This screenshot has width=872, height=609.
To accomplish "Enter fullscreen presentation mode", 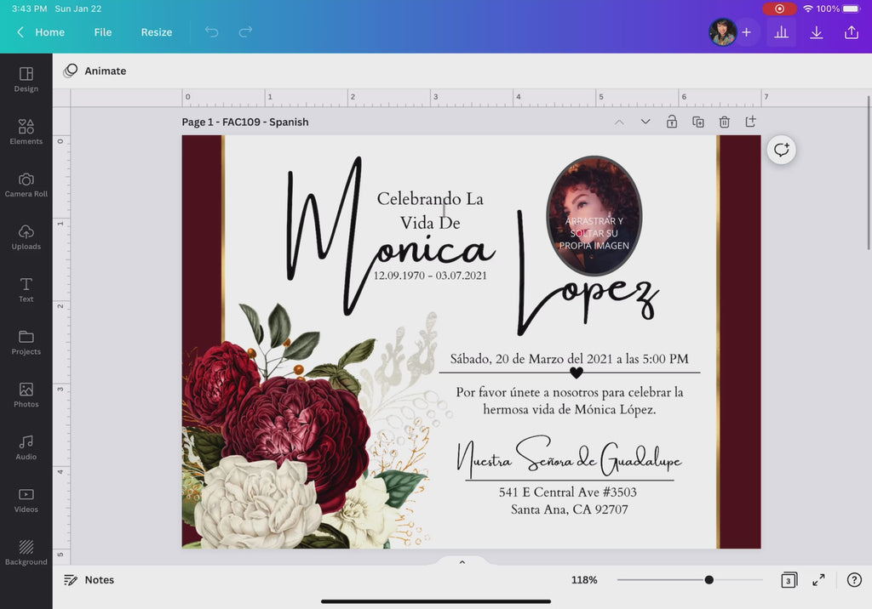I will (818, 580).
